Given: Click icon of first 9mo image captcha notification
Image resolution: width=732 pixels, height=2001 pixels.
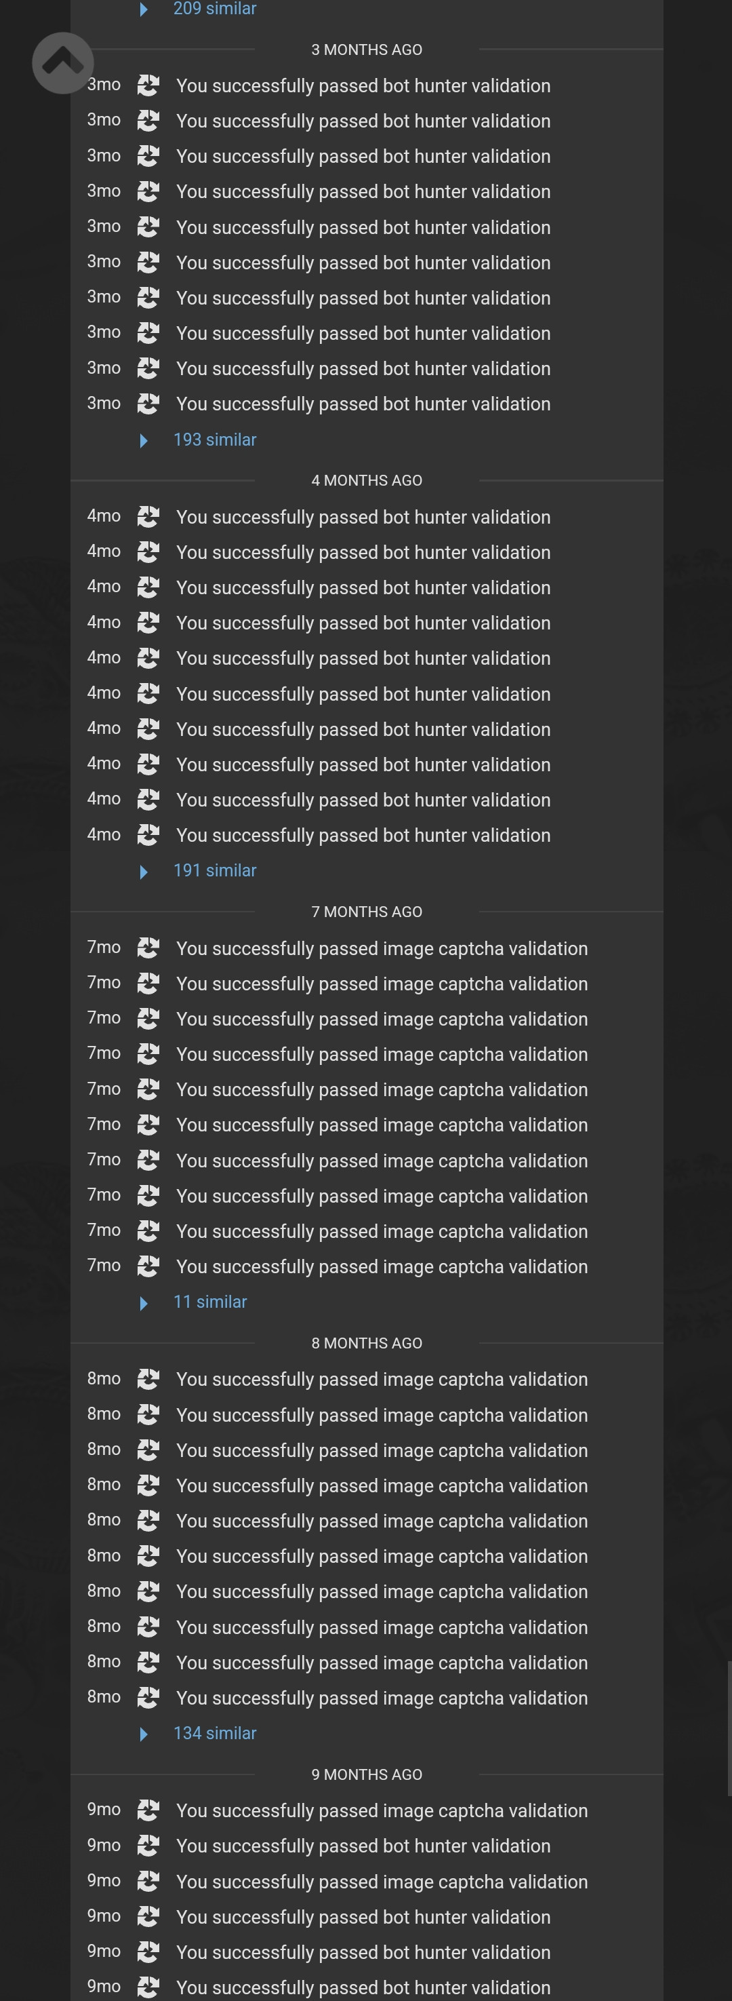Looking at the screenshot, I should [148, 1810].
